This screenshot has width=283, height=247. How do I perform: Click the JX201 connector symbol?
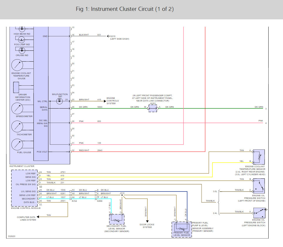coord(153,108)
